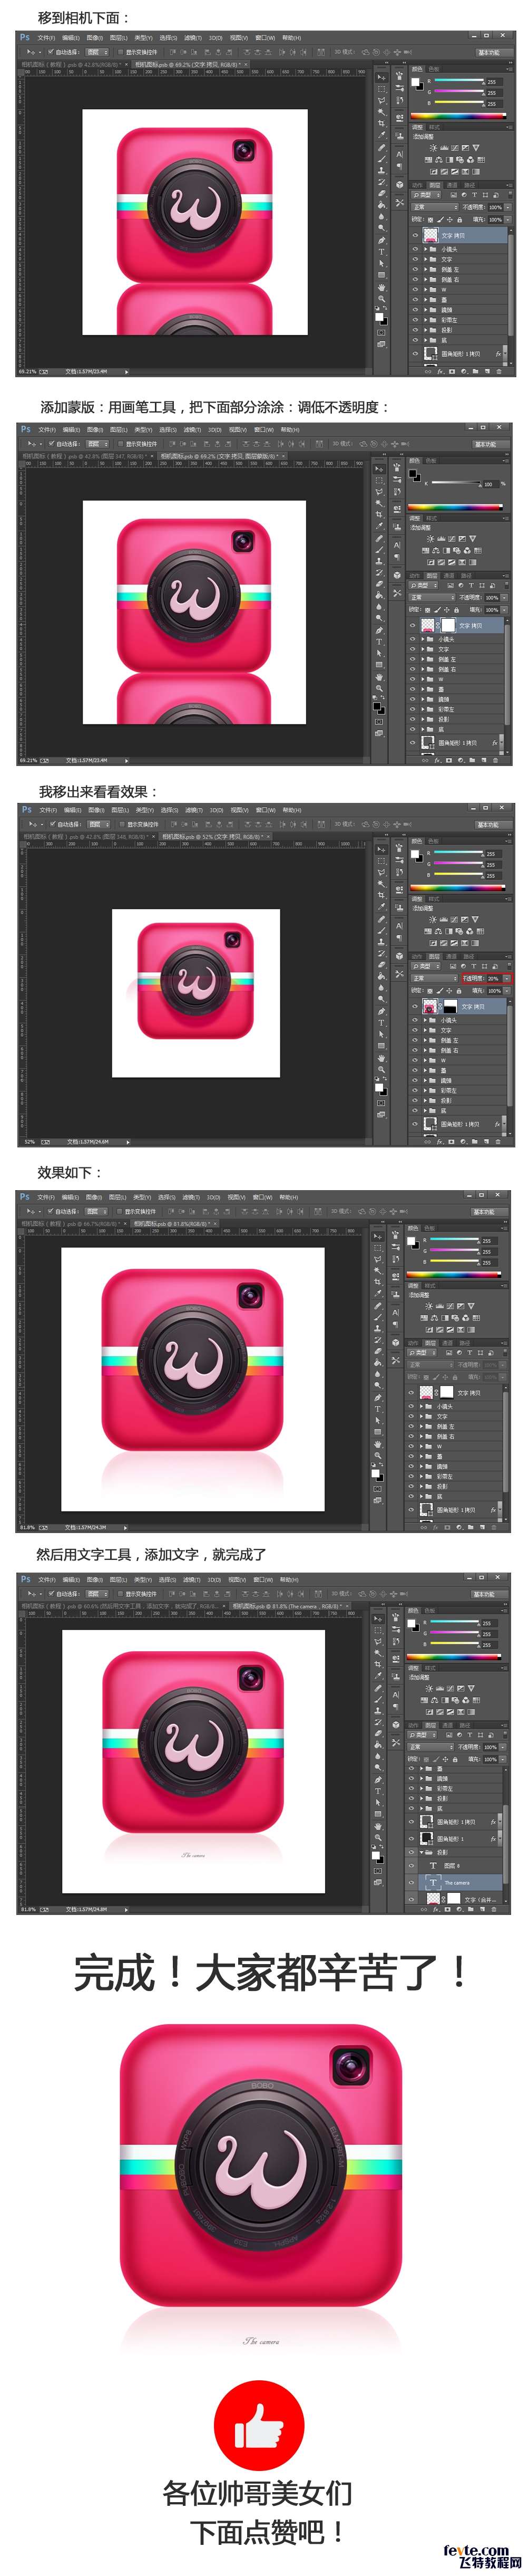This screenshot has width=529, height=2576.
Task: Select the Type tool in the first Photoshop screenshot
Action: pyautogui.click(x=381, y=252)
